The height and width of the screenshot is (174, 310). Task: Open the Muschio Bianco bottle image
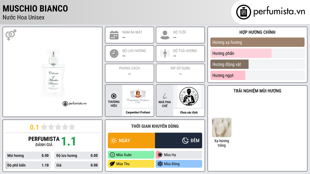[53, 72]
